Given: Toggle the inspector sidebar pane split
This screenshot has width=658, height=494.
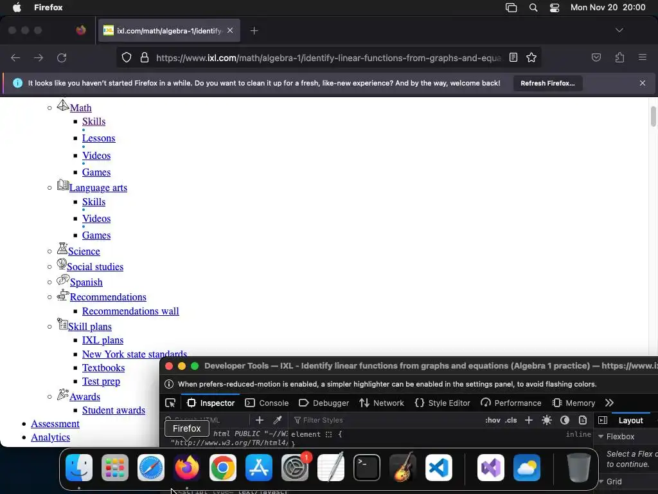Looking at the screenshot, I should (x=603, y=420).
